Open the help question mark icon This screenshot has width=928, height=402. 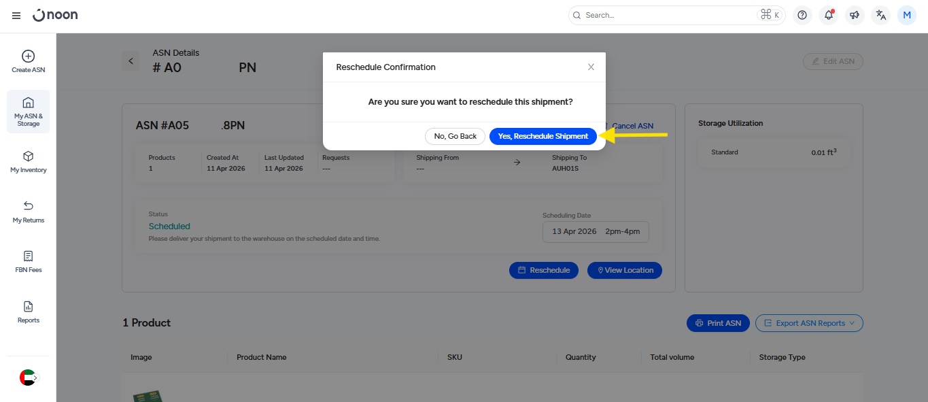point(802,15)
